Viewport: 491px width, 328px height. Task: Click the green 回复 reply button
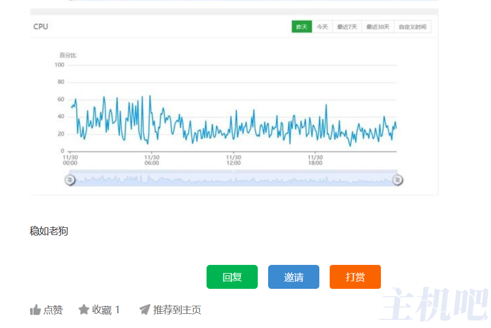(x=232, y=277)
